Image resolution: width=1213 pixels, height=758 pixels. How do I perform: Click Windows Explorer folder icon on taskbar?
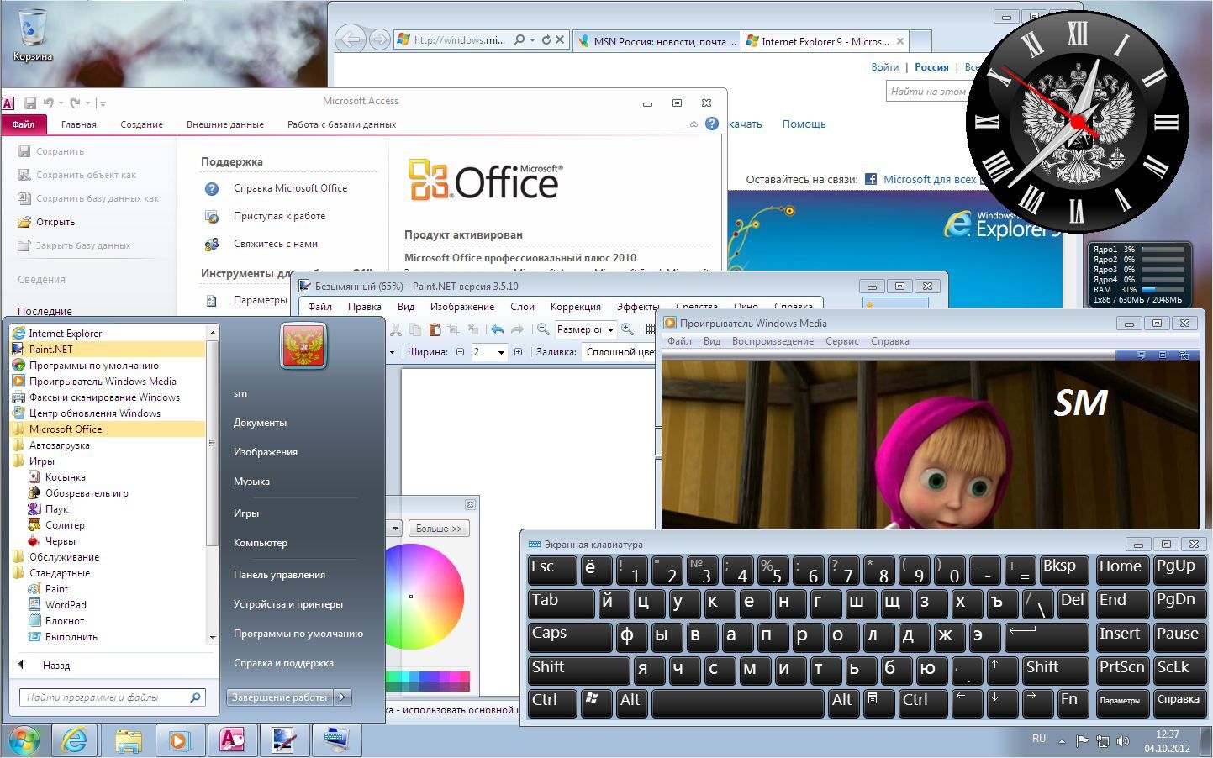click(128, 740)
